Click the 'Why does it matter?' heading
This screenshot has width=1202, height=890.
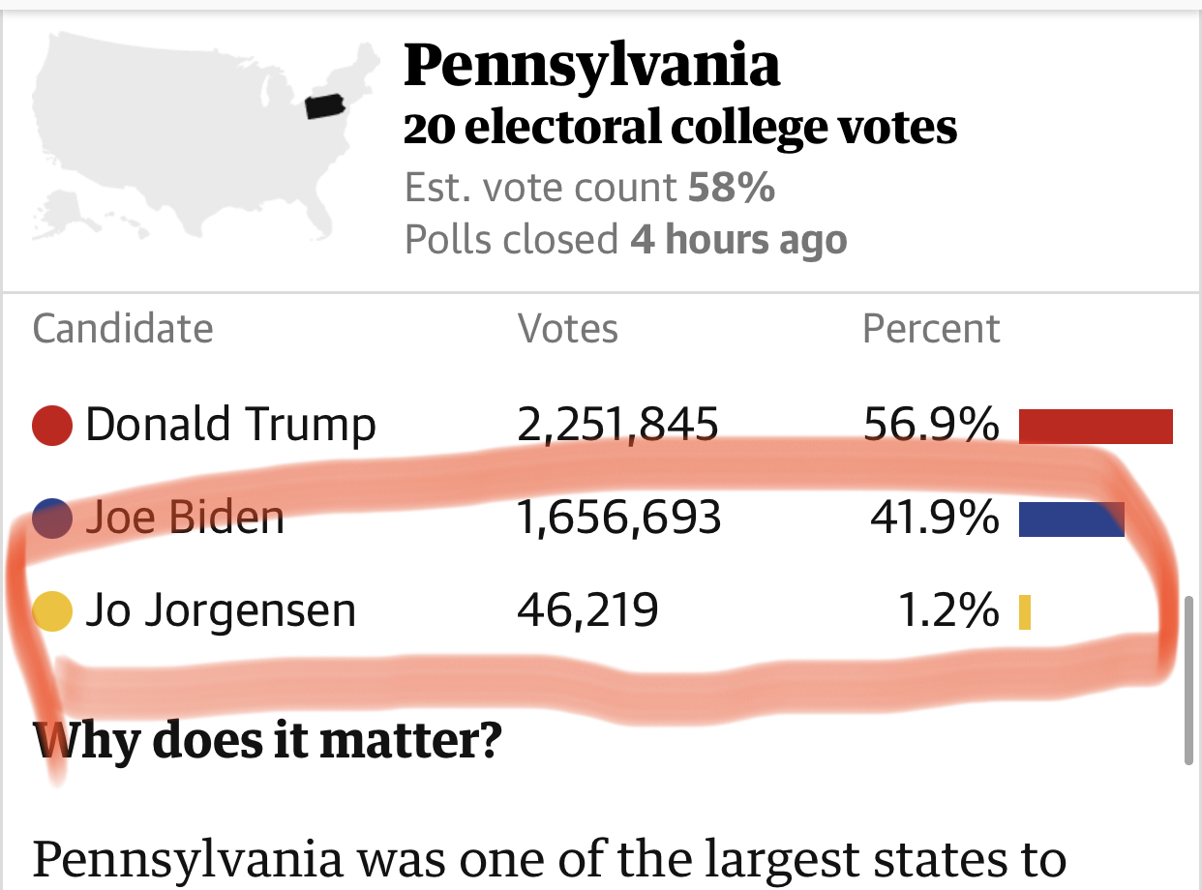[x=268, y=740]
